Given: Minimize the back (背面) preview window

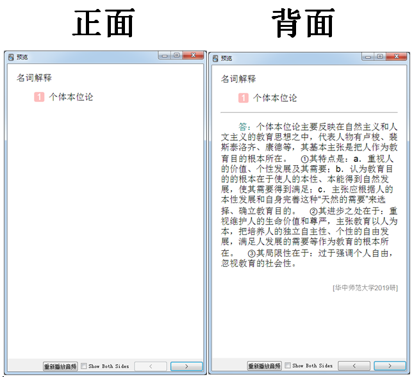Looking at the screenshot, I should tap(368, 57).
